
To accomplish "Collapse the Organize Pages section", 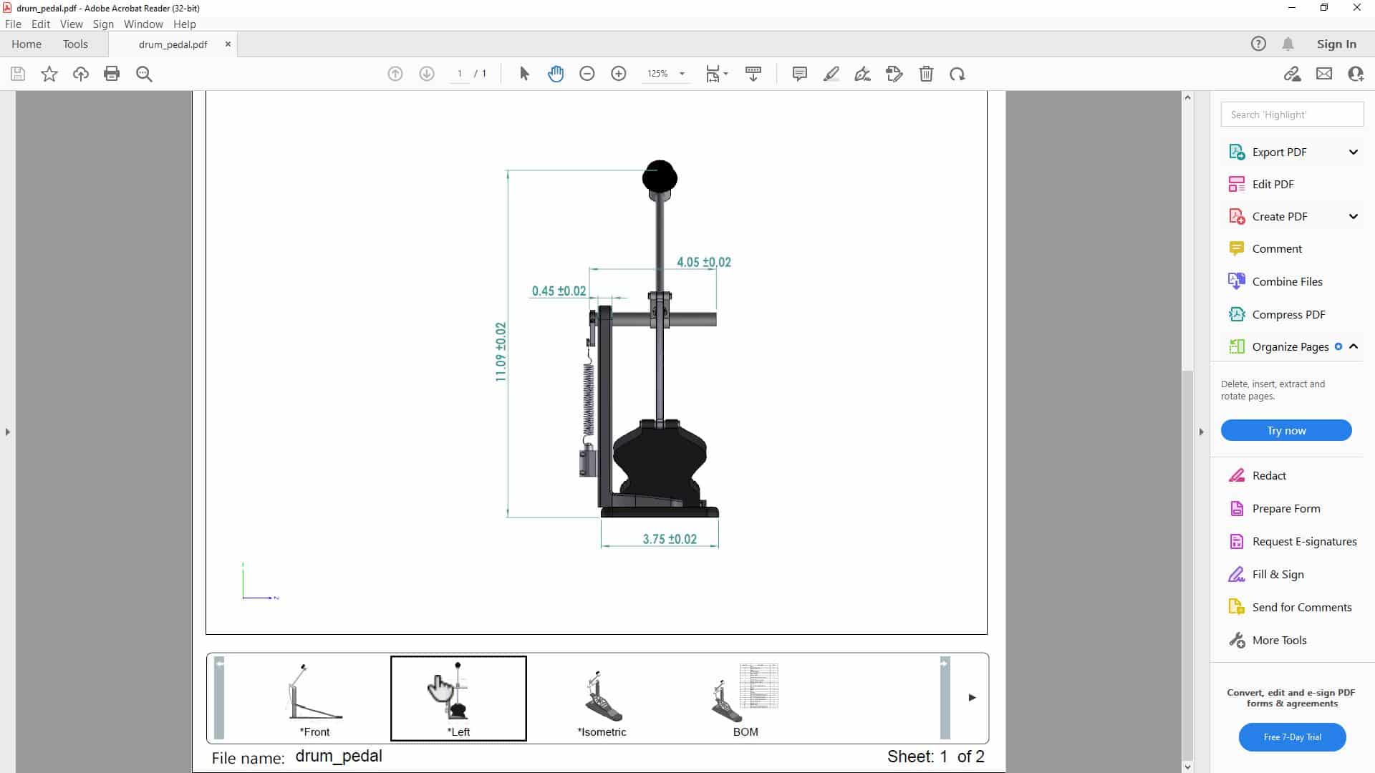I will point(1354,346).
